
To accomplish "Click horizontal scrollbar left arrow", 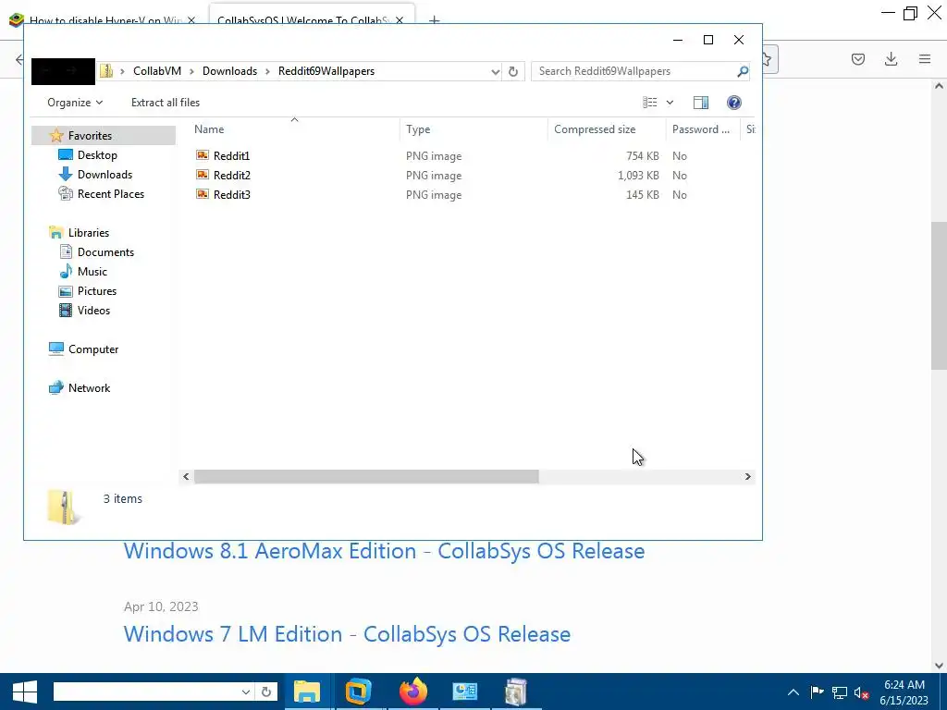I will tap(186, 476).
